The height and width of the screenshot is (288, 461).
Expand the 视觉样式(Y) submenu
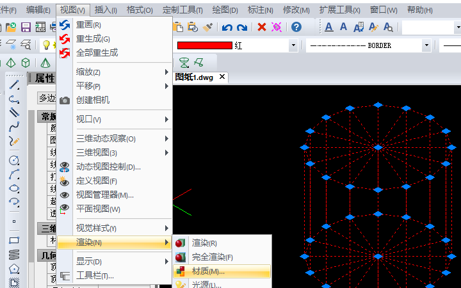(115, 228)
